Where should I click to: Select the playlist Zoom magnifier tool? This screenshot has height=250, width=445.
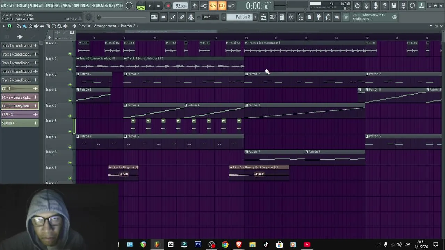59,26
